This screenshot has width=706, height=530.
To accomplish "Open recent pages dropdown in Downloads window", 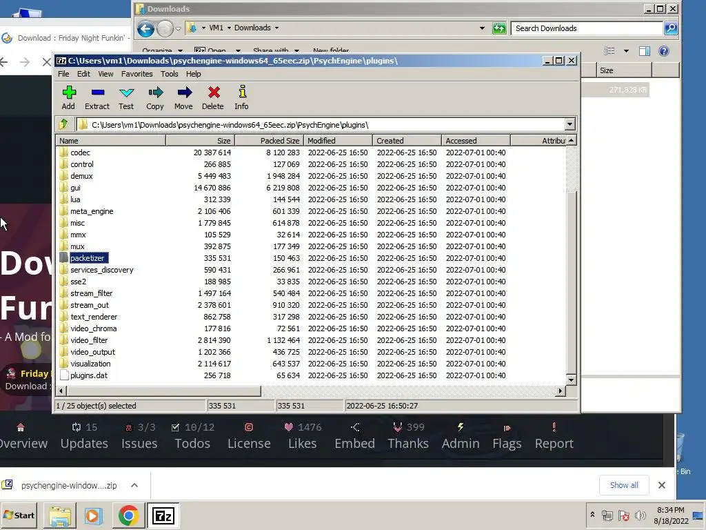I will 178,28.
